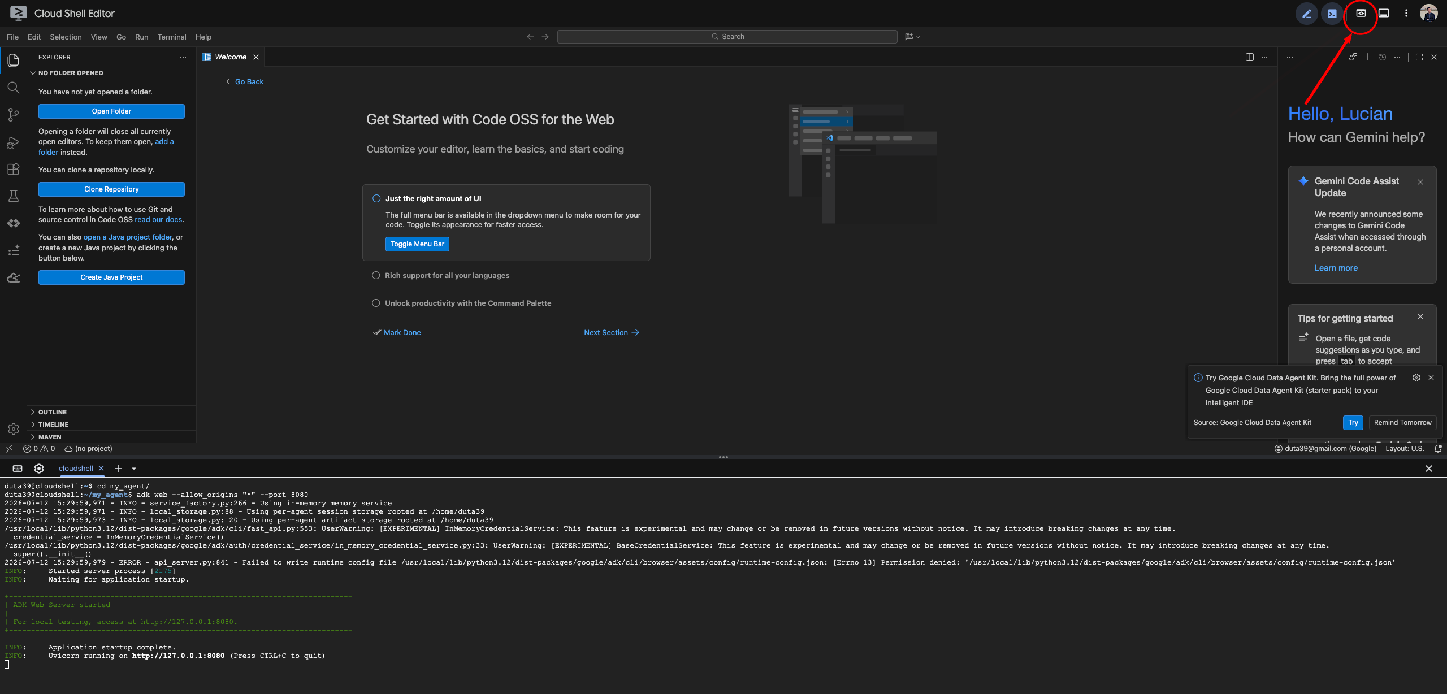Dismiss the Tips for getting started card
1447x694 pixels.
[1420, 317]
